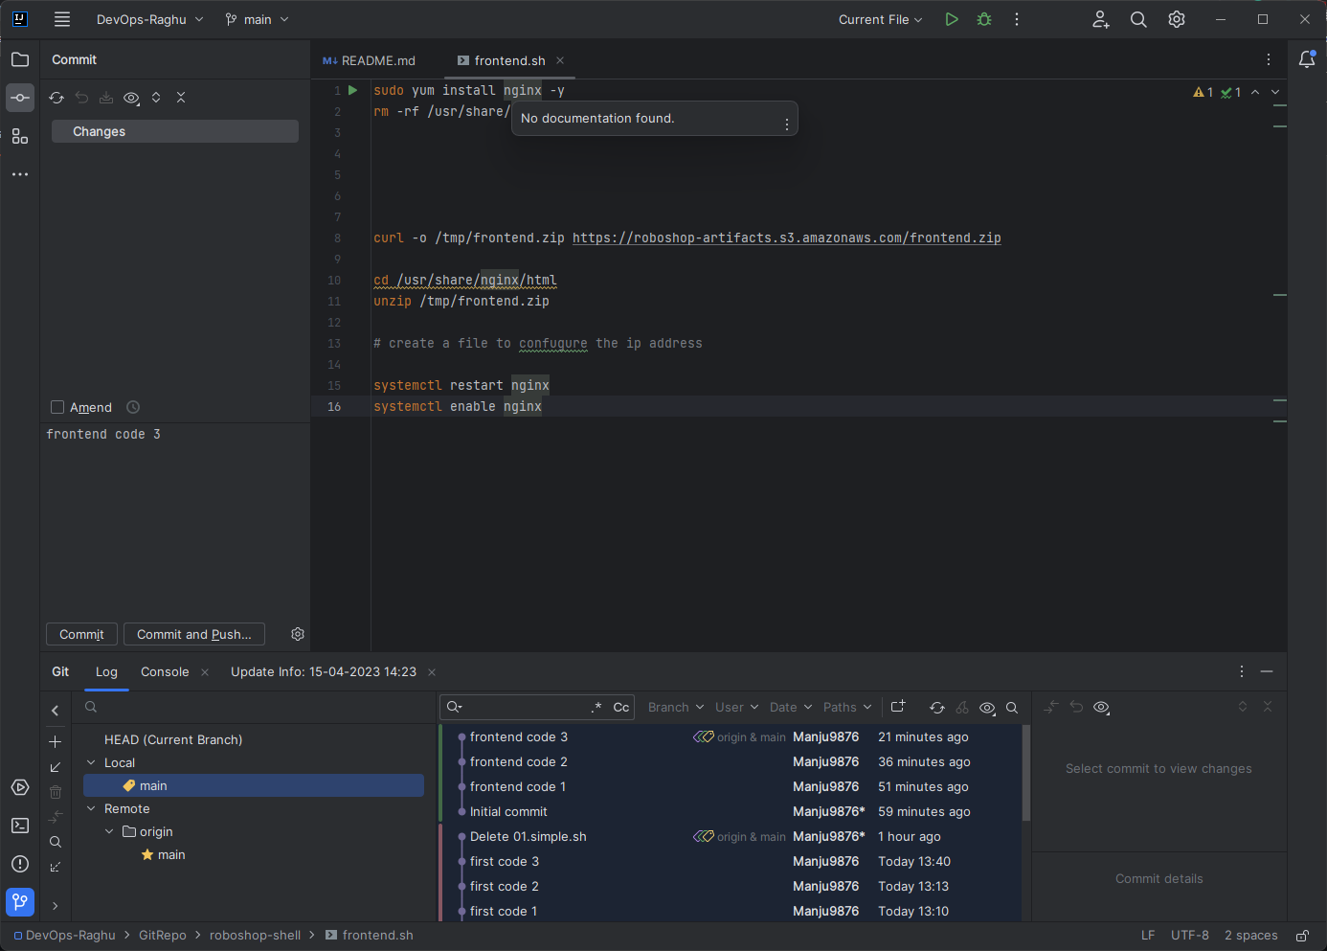This screenshot has height=951, width=1327.
Task: Open the Branch filter dropdown in Git log
Action: click(675, 707)
